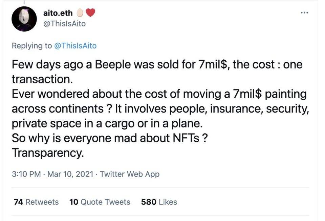The width and height of the screenshot is (325, 221).
Task: Open the 580 Likes list
Action: [x=159, y=202]
